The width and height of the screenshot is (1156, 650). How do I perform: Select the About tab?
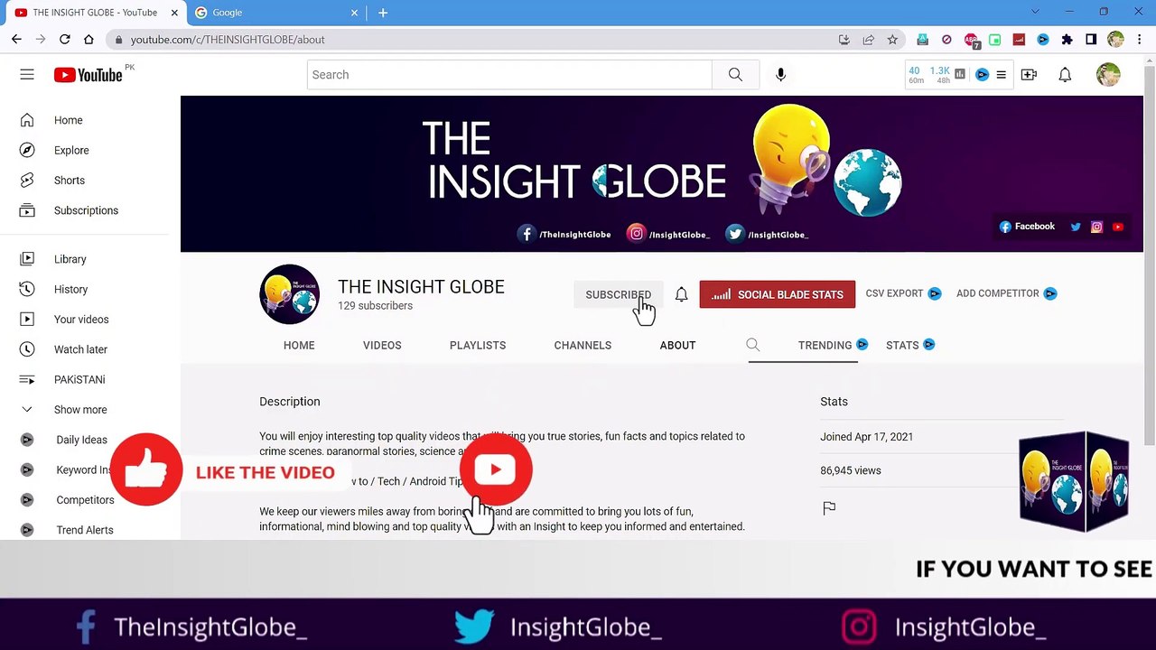tap(677, 345)
